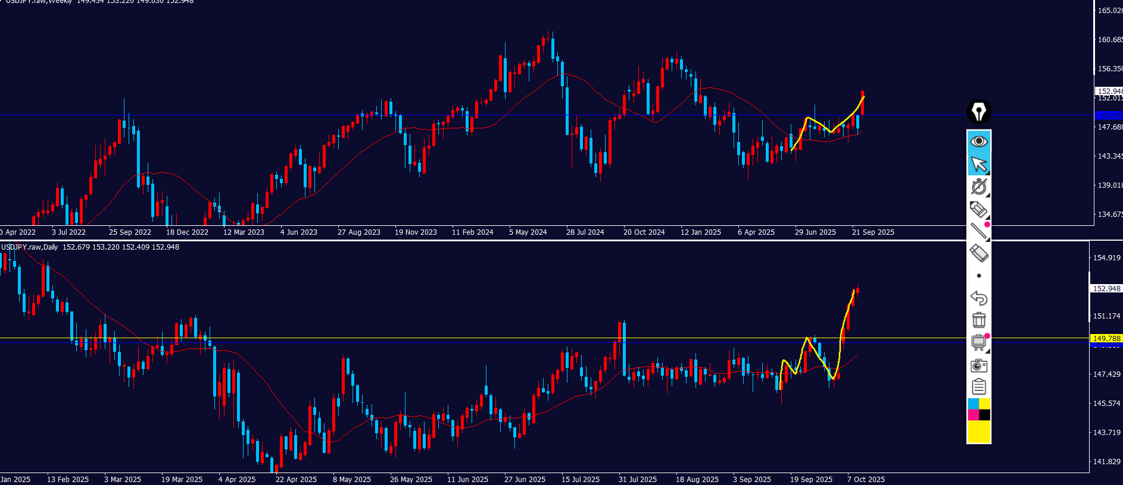Image resolution: width=1123 pixels, height=485 pixels.
Task: Open the whiteboard easel tool
Action: coord(978,342)
